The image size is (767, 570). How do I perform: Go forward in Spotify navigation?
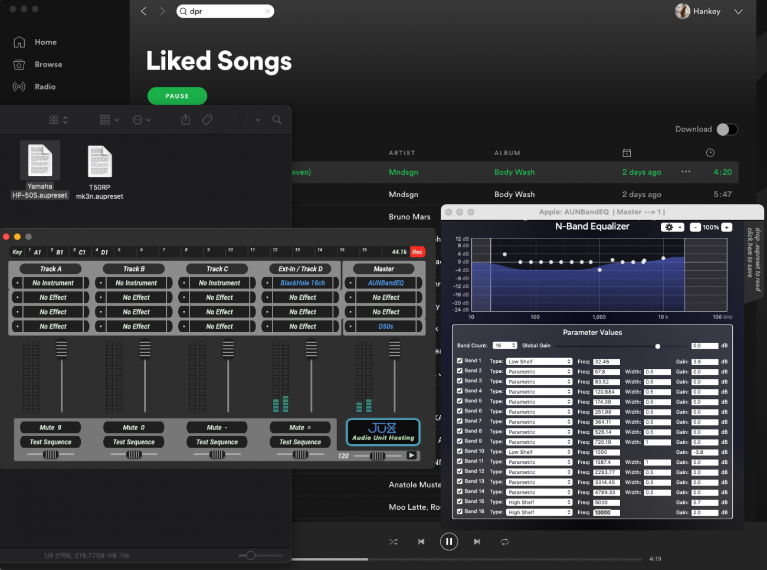pyautogui.click(x=162, y=11)
